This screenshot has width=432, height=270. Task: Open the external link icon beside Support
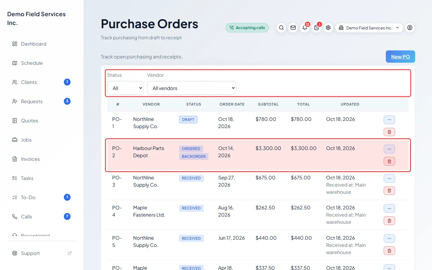pyautogui.click(x=70, y=253)
